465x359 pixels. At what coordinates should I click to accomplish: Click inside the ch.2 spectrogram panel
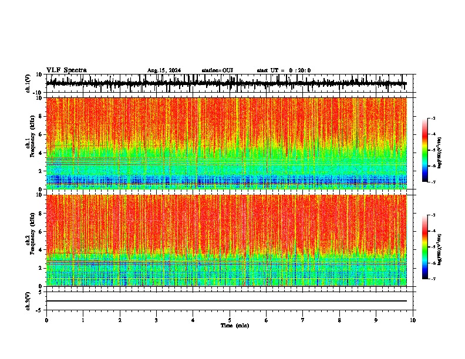[x=226, y=241]
